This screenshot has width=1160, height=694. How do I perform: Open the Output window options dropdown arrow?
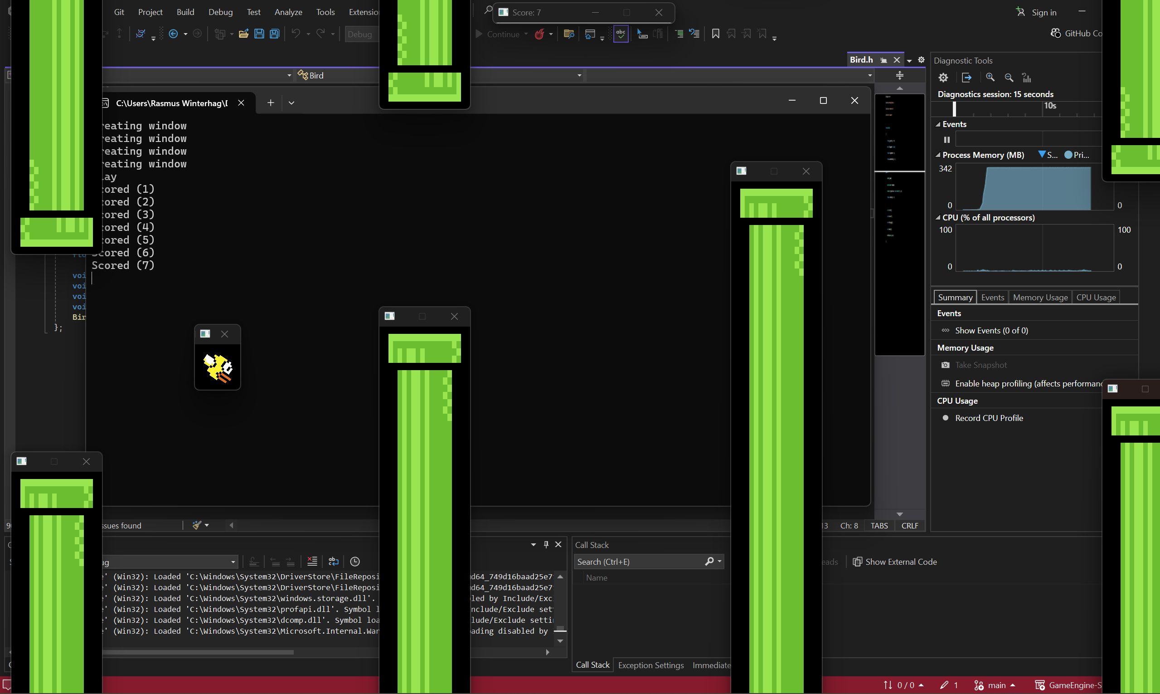pos(533,544)
